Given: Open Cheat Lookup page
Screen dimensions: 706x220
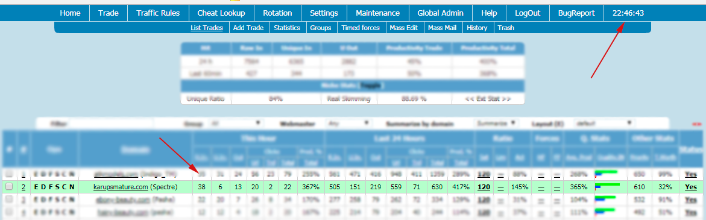Looking at the screenshot, I should pyautogui.click(x=221, y=13).
